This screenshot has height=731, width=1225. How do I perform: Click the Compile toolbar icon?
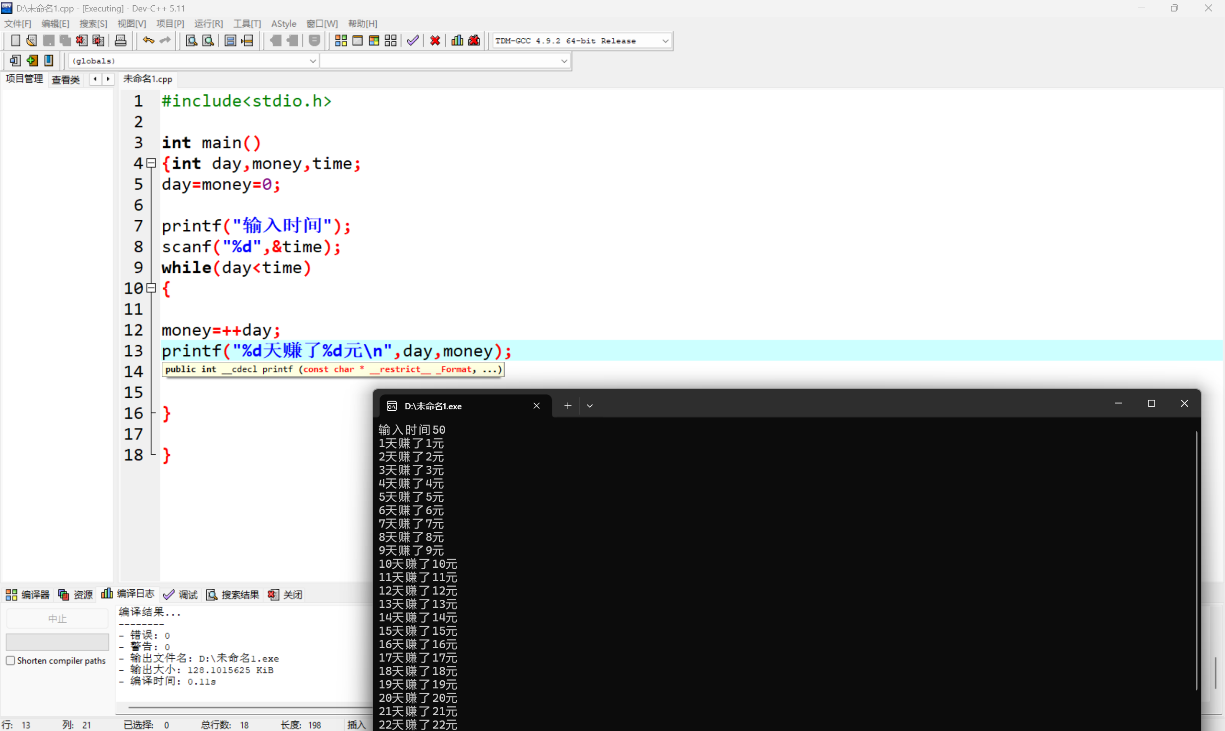click(340, 41)
